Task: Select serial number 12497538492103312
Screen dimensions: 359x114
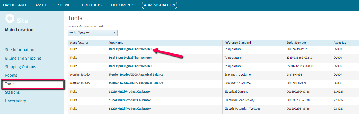Action: (x=299, y=58)
